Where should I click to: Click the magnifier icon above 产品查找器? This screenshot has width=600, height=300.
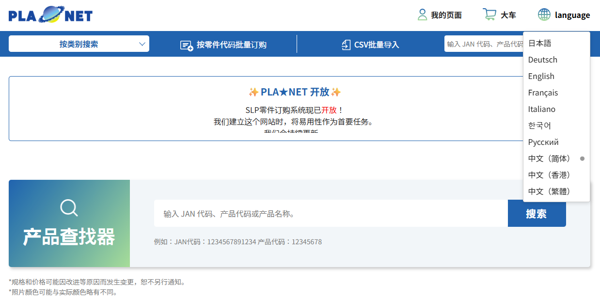click(x=69, y=208)
